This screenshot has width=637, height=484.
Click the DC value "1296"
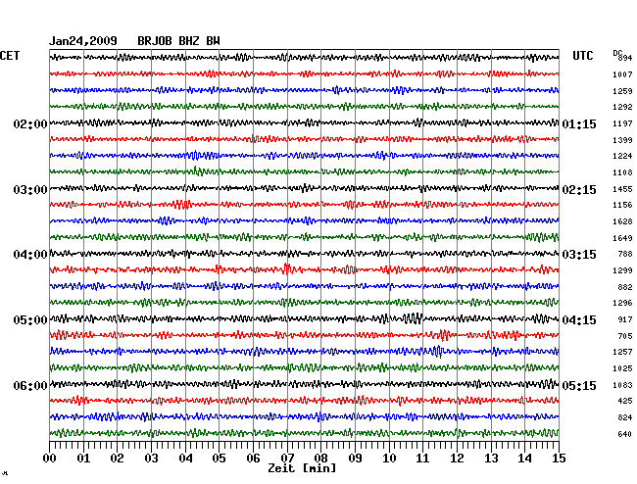click(x=622, y=303)
